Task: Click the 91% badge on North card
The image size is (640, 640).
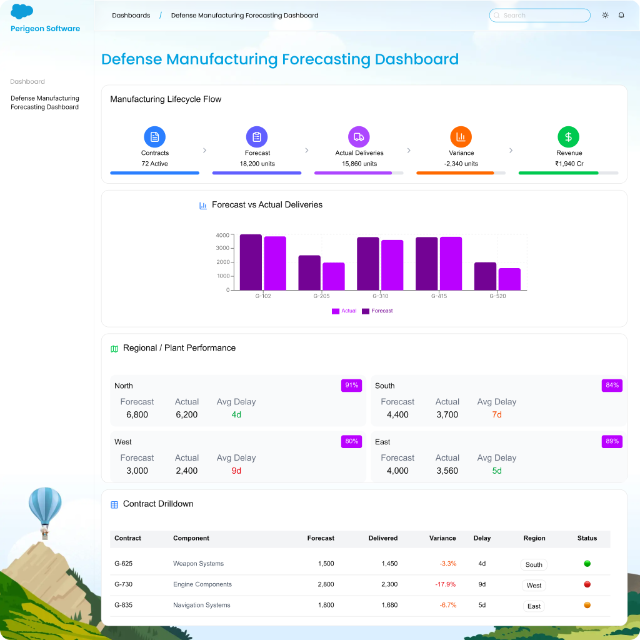Action: [351, 386]
